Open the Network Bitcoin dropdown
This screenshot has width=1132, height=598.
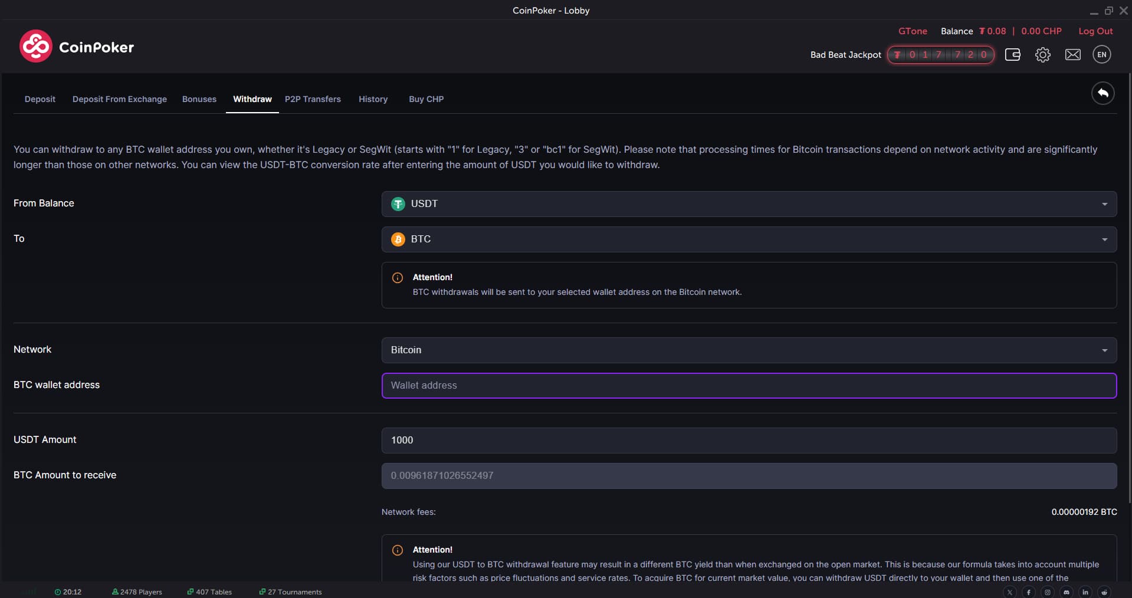coord(749,350)
